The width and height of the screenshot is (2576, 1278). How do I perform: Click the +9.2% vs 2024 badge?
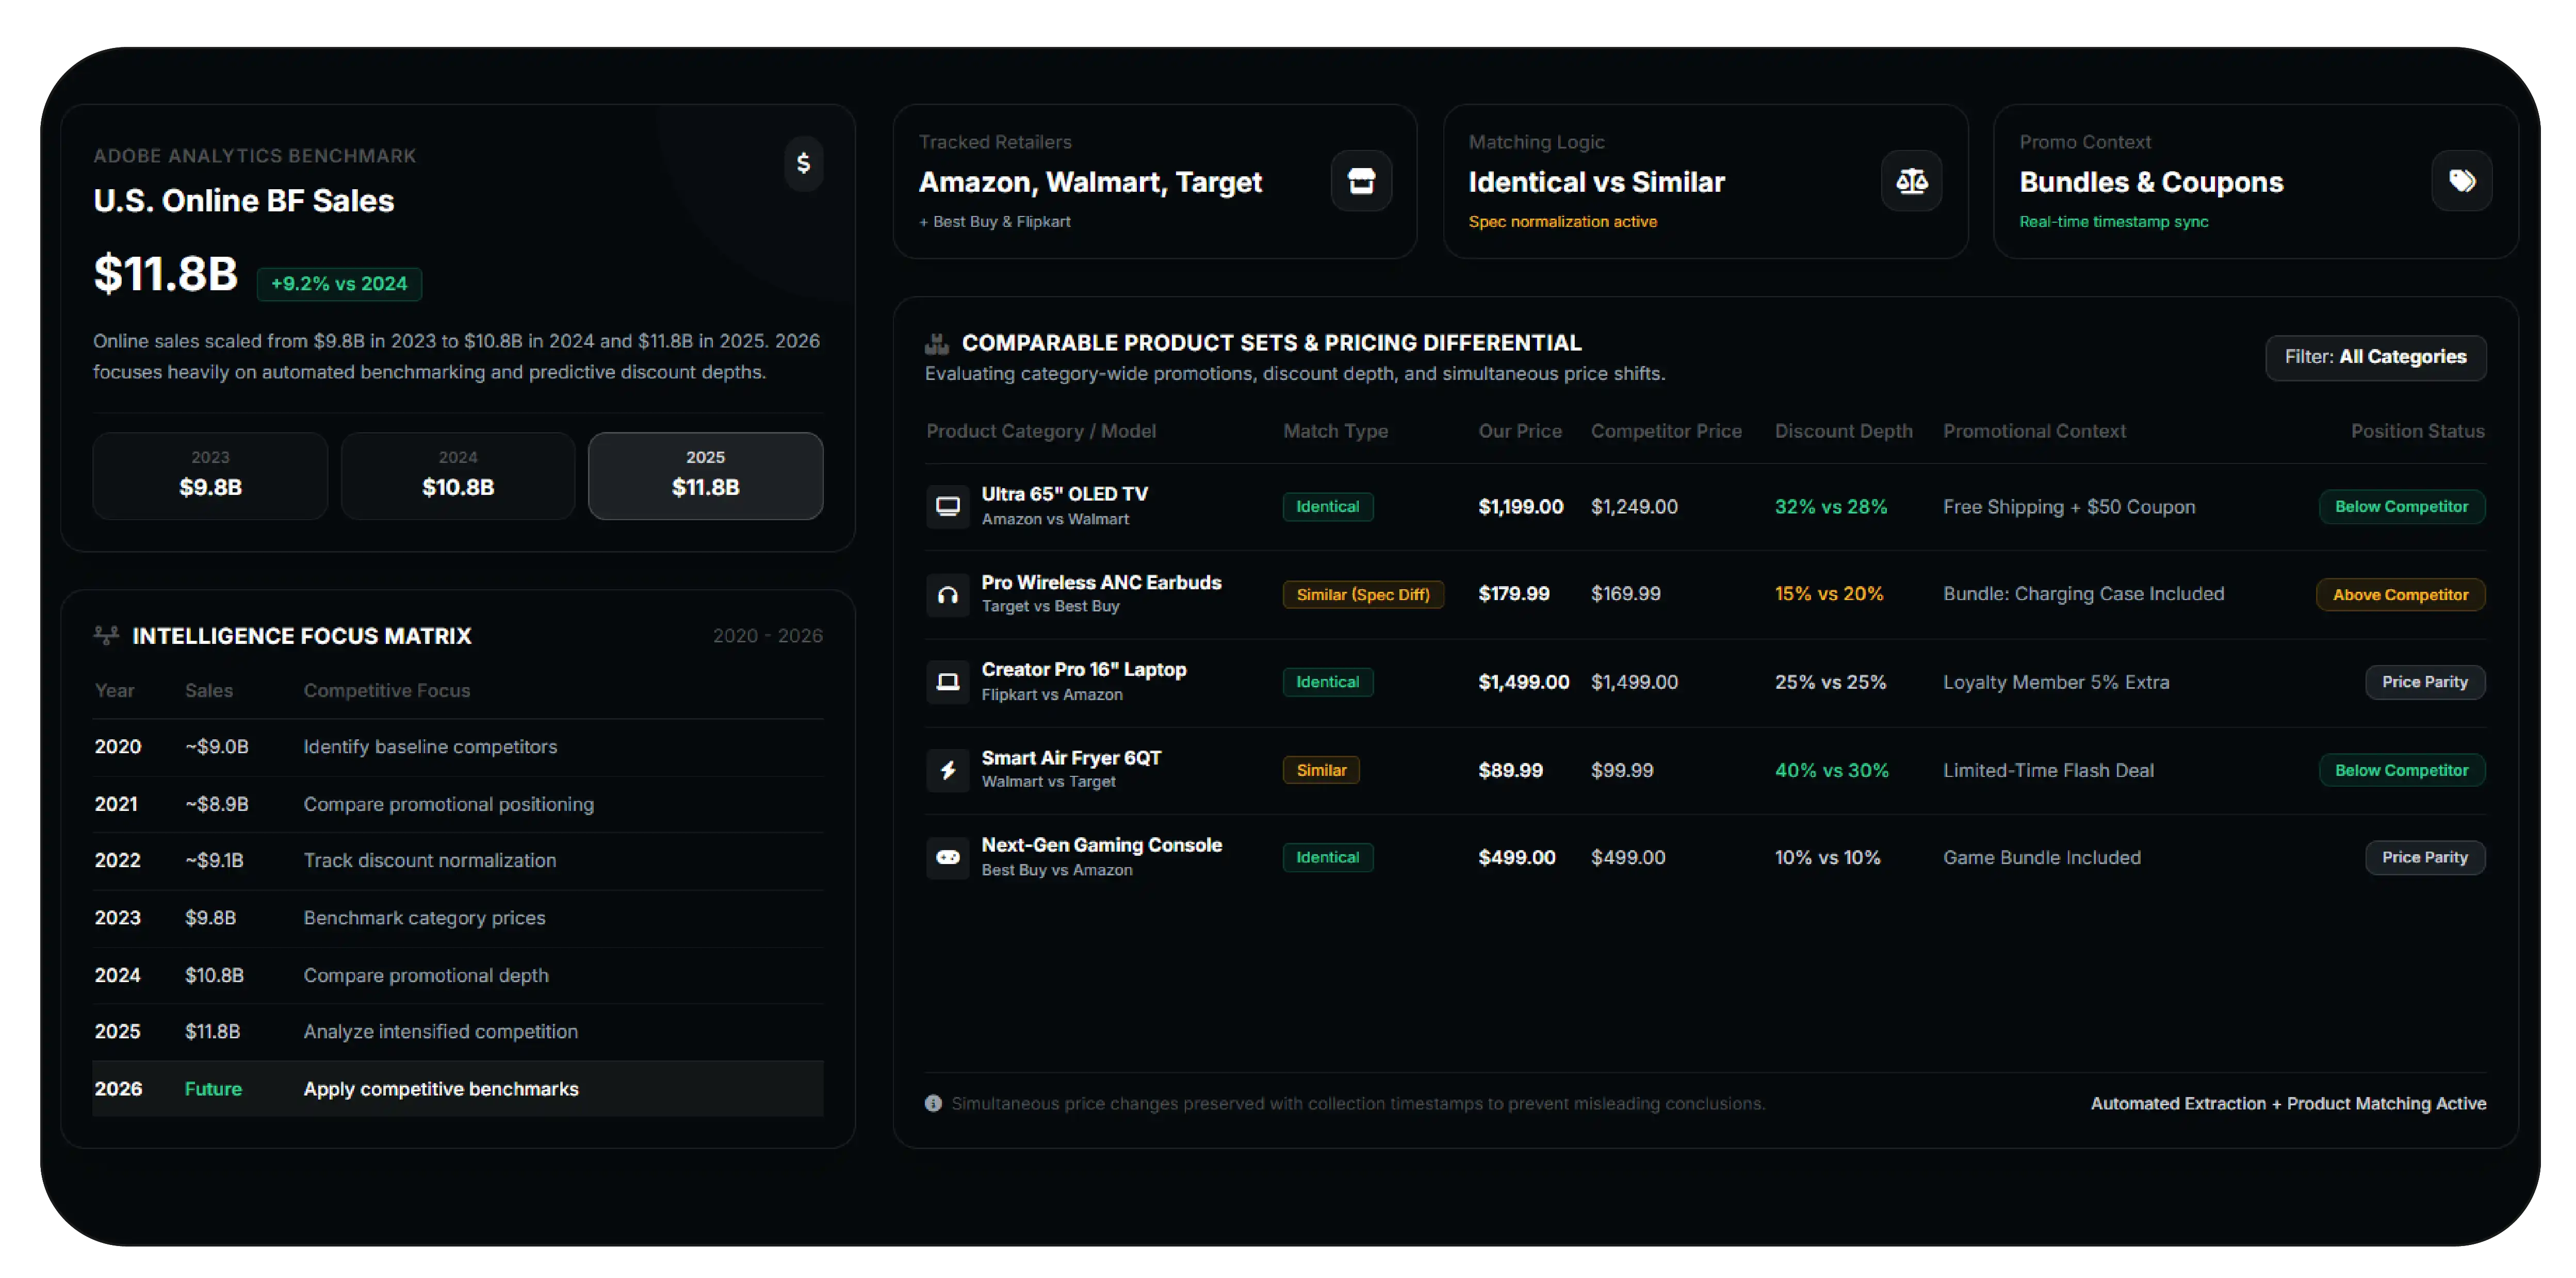[339, 284]
